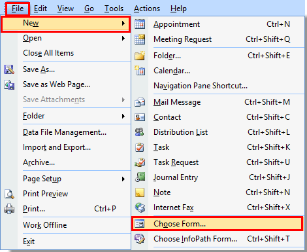The image size is (307, 252).
Task: Select Meeting Request entry label
Action: tap(182, 39)
